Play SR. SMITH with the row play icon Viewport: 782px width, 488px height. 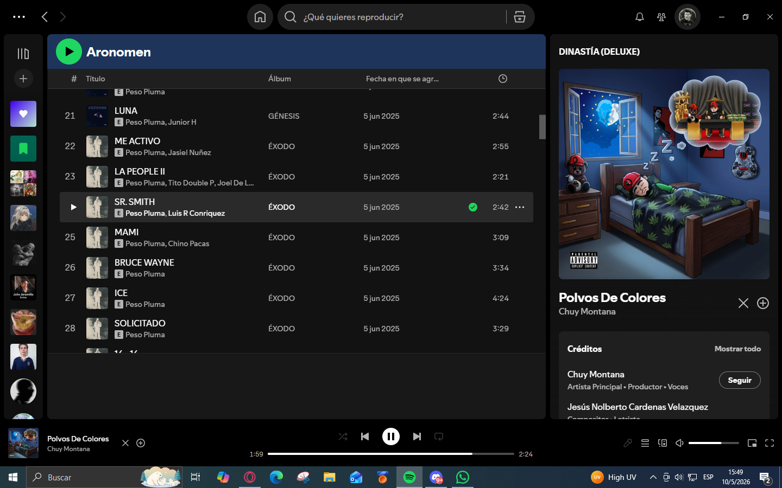73,207
